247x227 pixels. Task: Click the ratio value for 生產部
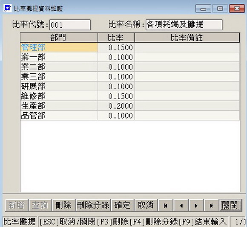116,106
